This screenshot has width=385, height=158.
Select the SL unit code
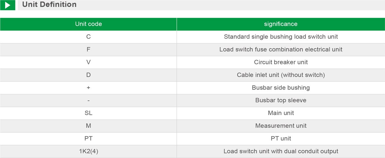(88, 113)
